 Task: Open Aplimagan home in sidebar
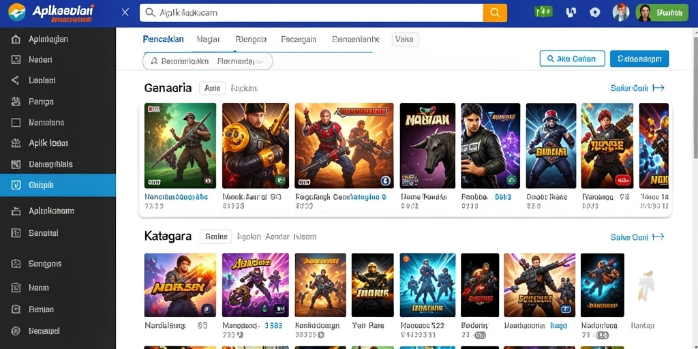pyautogui.click(x=58, y=39)
